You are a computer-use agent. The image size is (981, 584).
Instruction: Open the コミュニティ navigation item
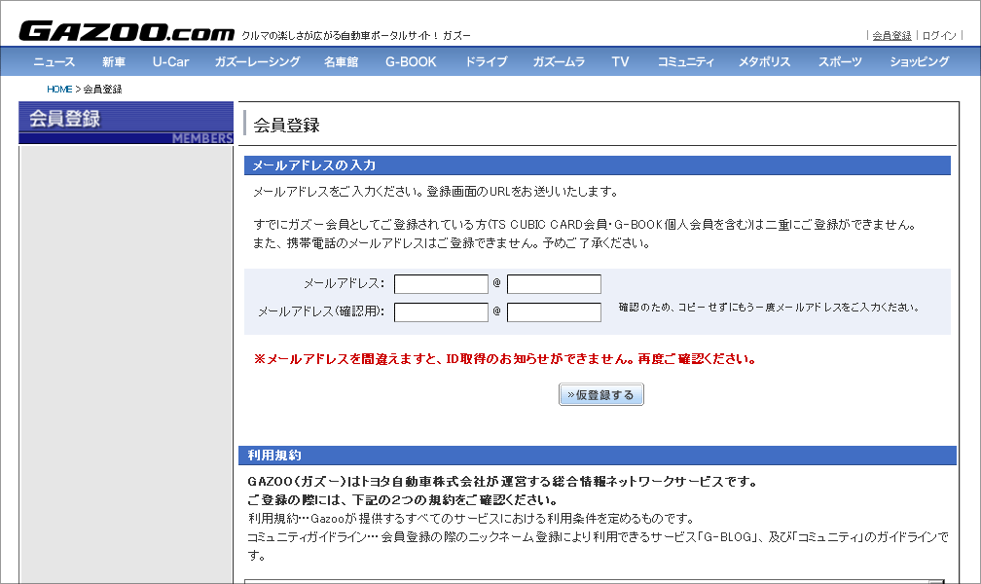(x=686, y=62)
